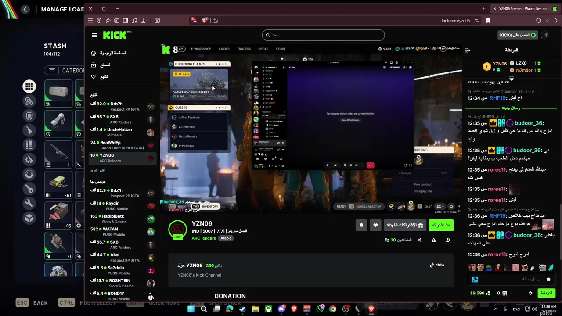Viewport: 562px width, 316px height.
Task: Click the get KICKs button
Action: (x=518, y=35)
